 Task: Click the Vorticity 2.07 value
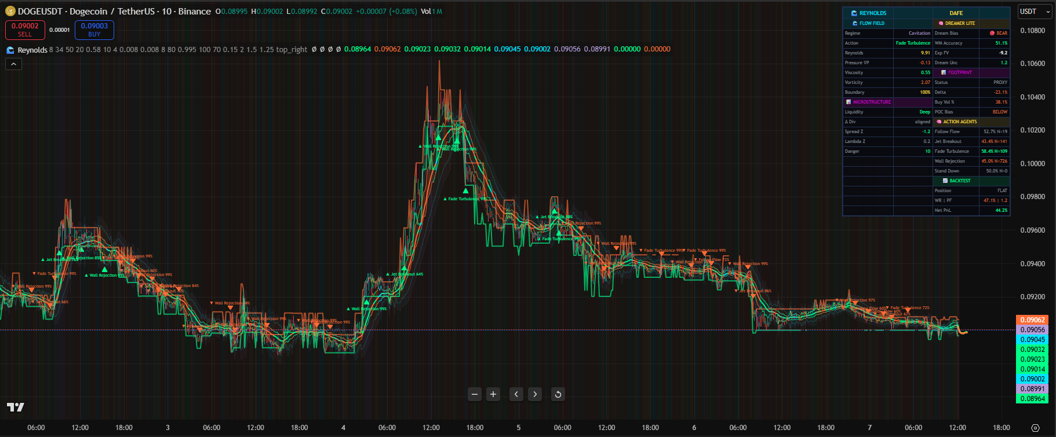(x=926, y=82)
